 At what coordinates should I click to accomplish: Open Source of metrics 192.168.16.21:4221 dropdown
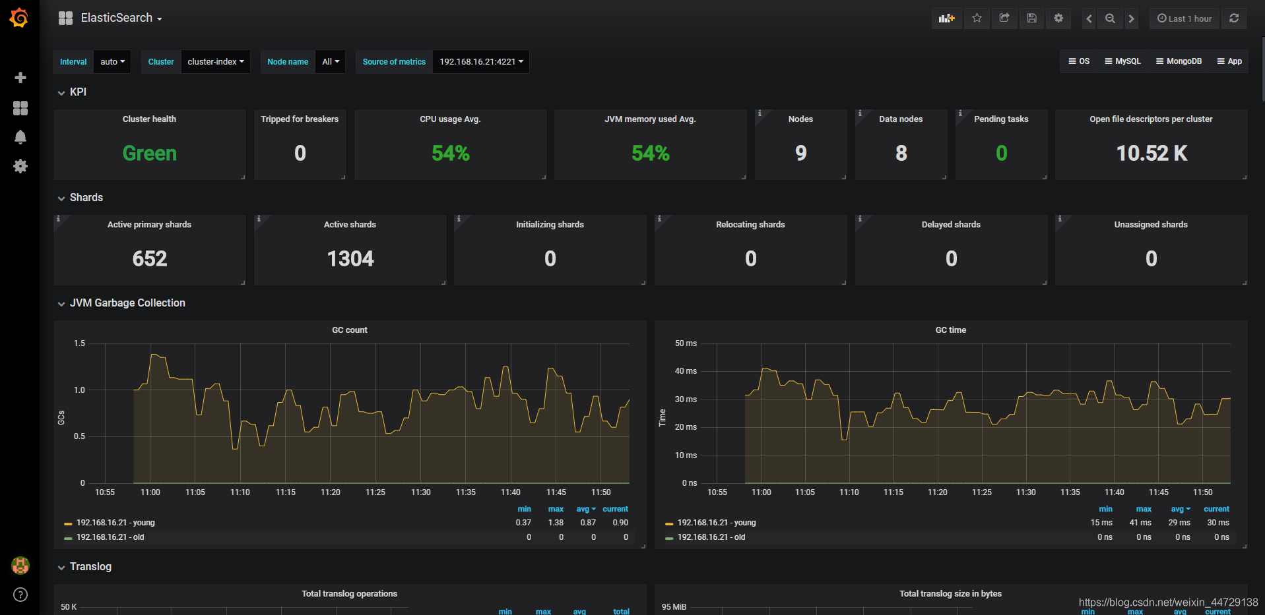(x=481, y=62)
